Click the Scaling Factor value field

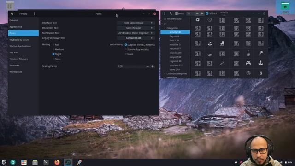131,66
